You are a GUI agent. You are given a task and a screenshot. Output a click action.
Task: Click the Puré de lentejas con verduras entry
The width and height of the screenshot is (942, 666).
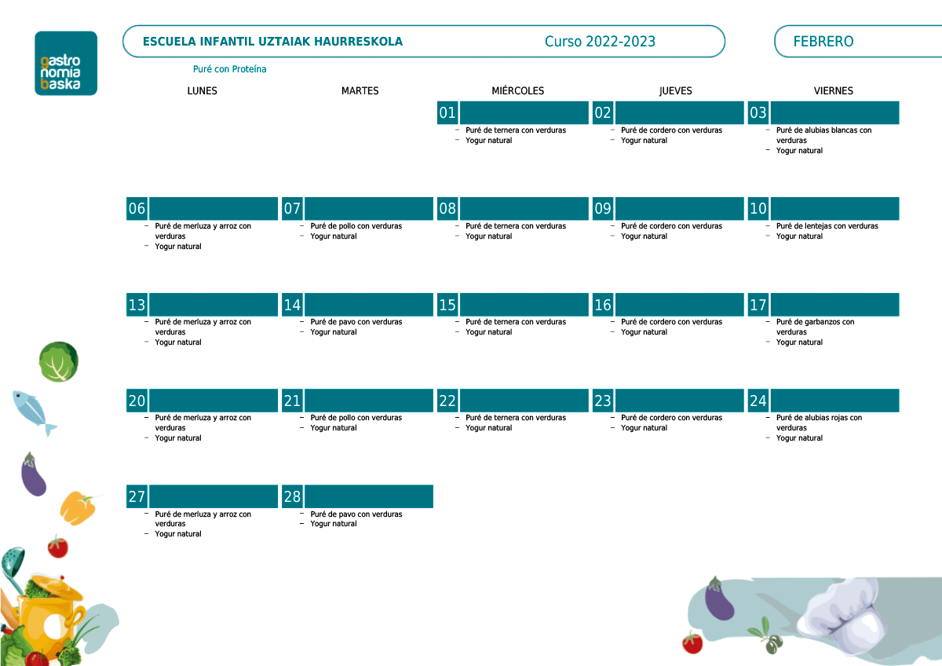[827, 226]
